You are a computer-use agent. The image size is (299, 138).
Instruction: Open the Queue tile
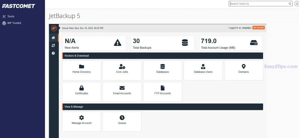122,122
